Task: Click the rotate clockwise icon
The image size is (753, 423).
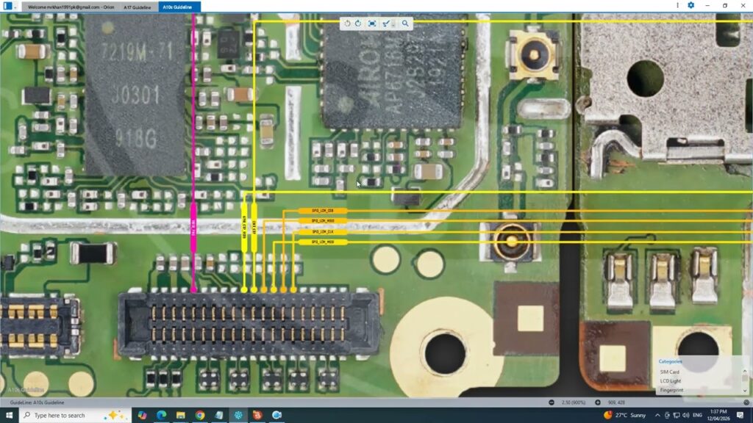Action: click(x=358, y=23)
